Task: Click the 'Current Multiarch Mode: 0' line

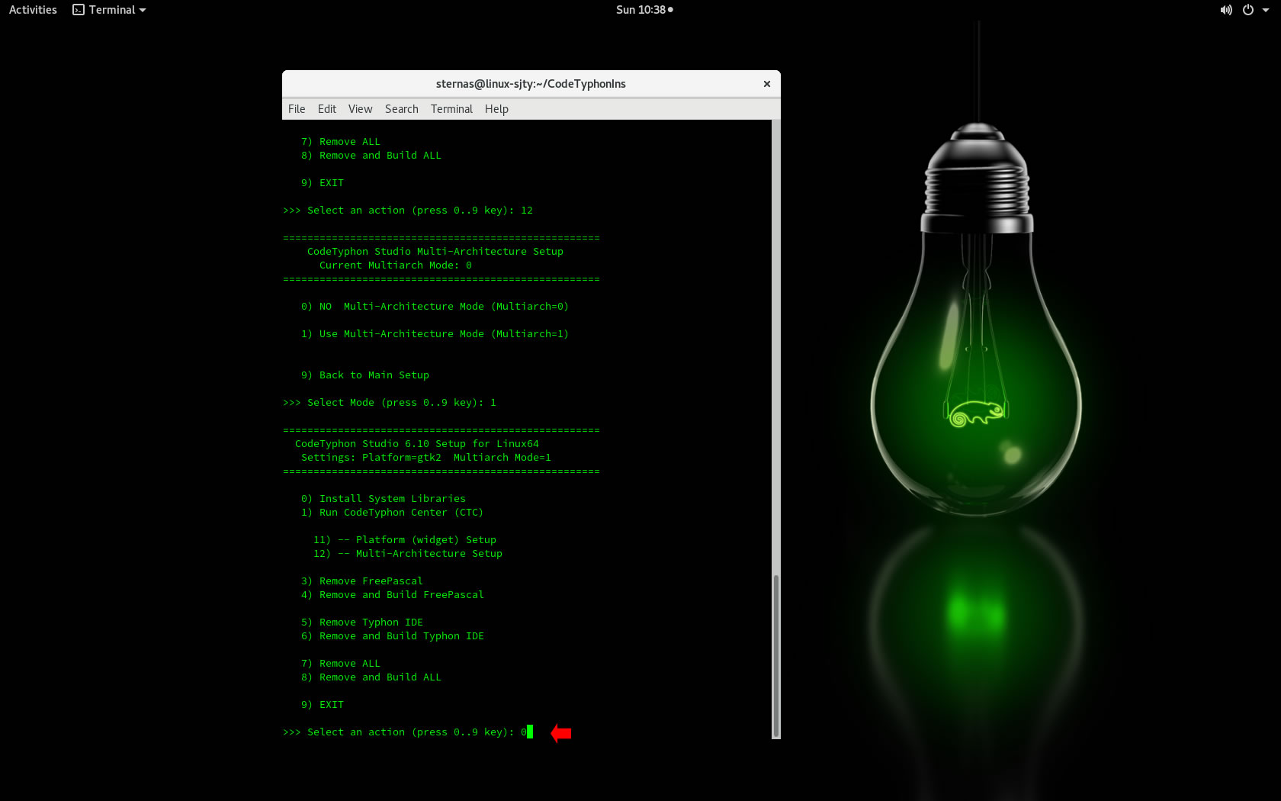Action: 396,265
